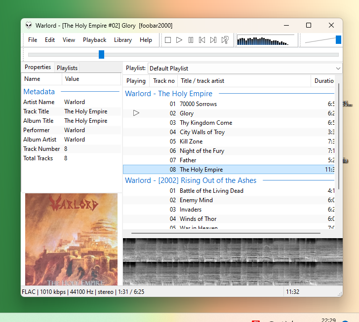Click the Warlord album cover art

pyautogui.click(x=71, y=240)
